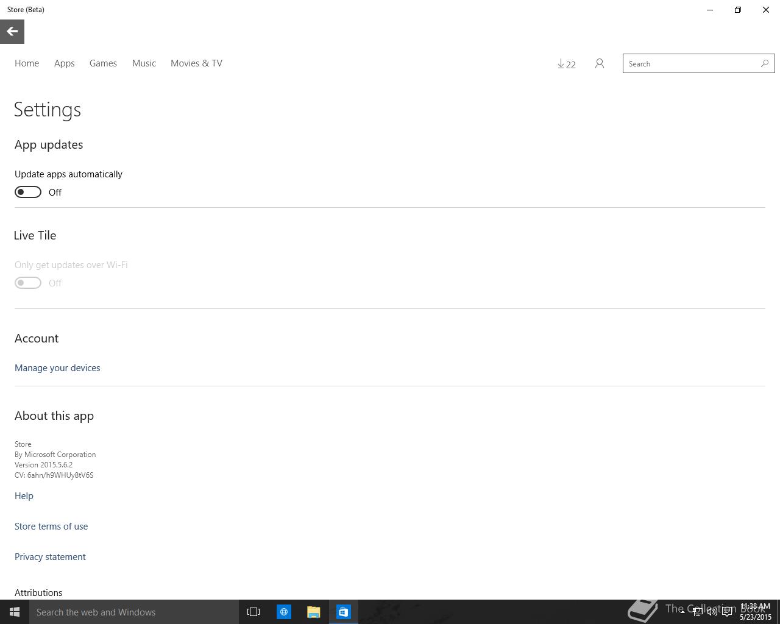This screenshot has height=624, width=780.
Task: Click the search magnifier icon
Action: pyautogui.click(x=765, y=63)
